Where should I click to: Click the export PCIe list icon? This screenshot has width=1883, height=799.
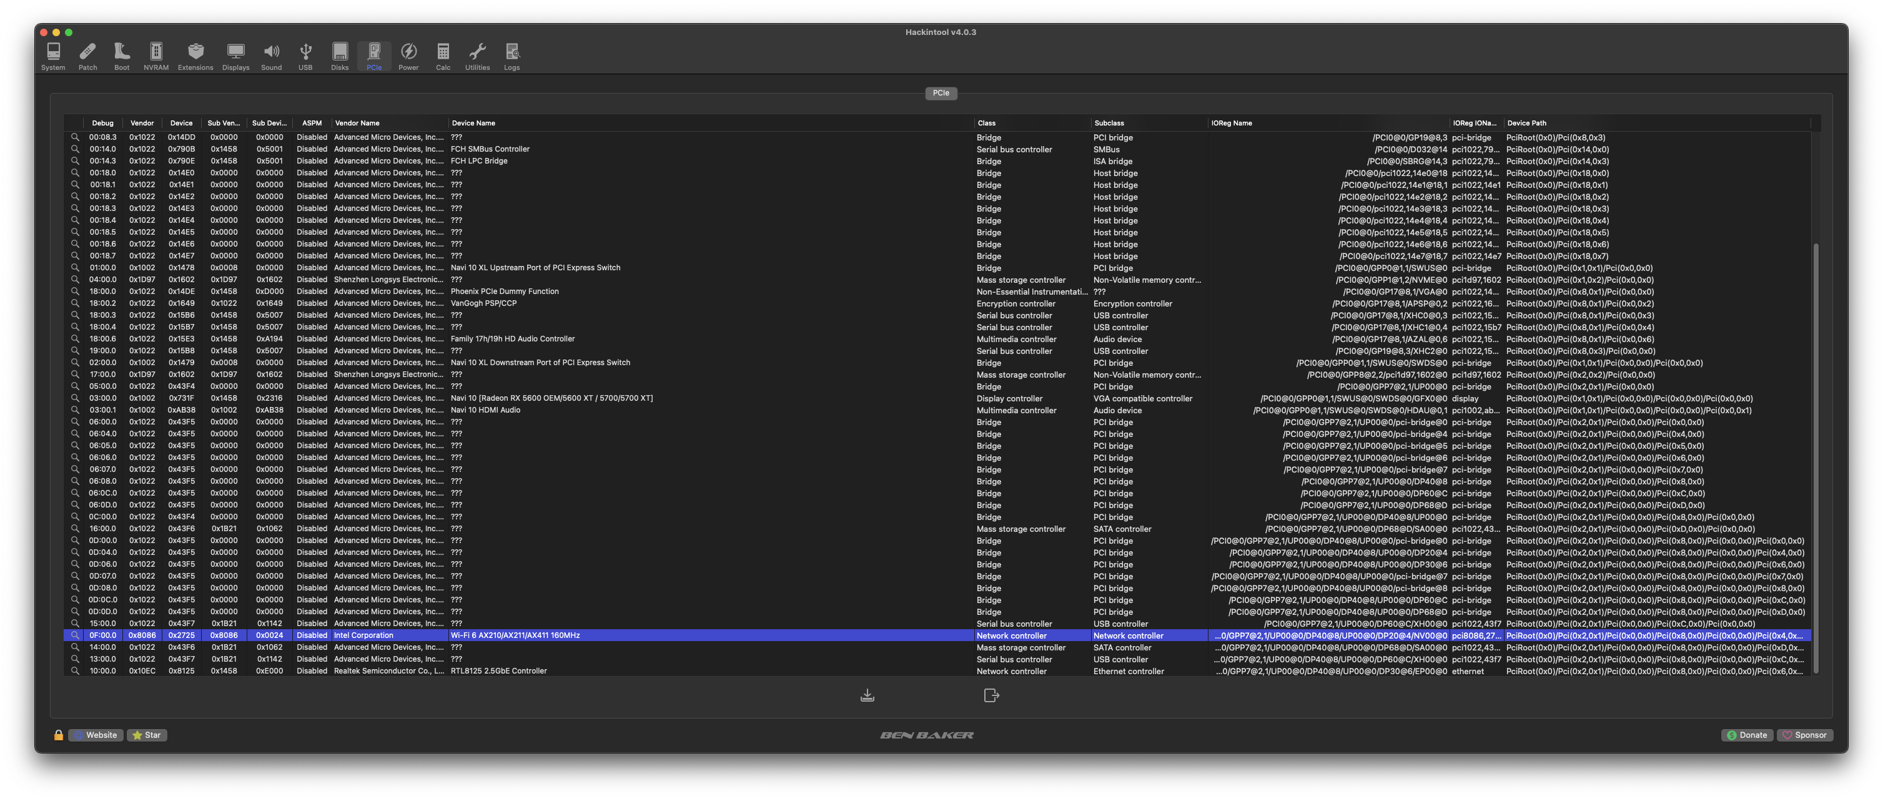point(991,695)
